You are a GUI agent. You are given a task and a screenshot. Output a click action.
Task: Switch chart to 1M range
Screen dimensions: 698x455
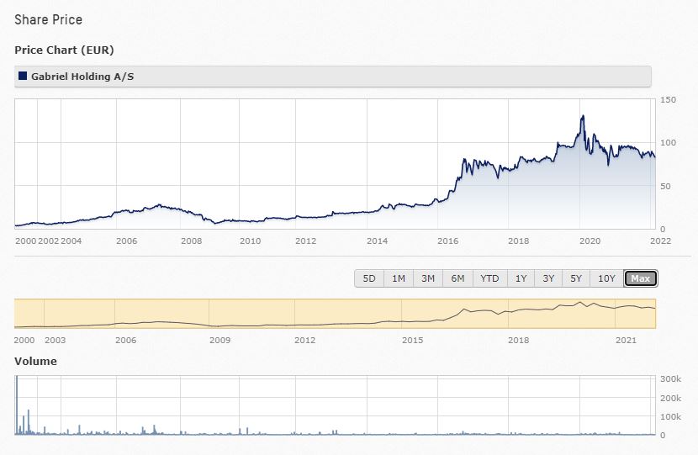[x=399, y=278]
